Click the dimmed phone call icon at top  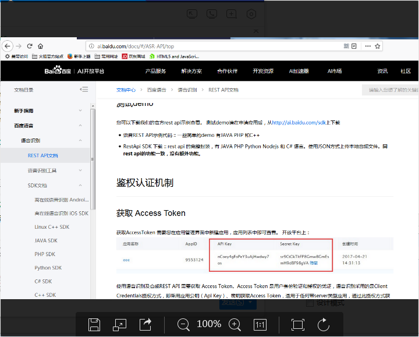[x=212, y=14]
